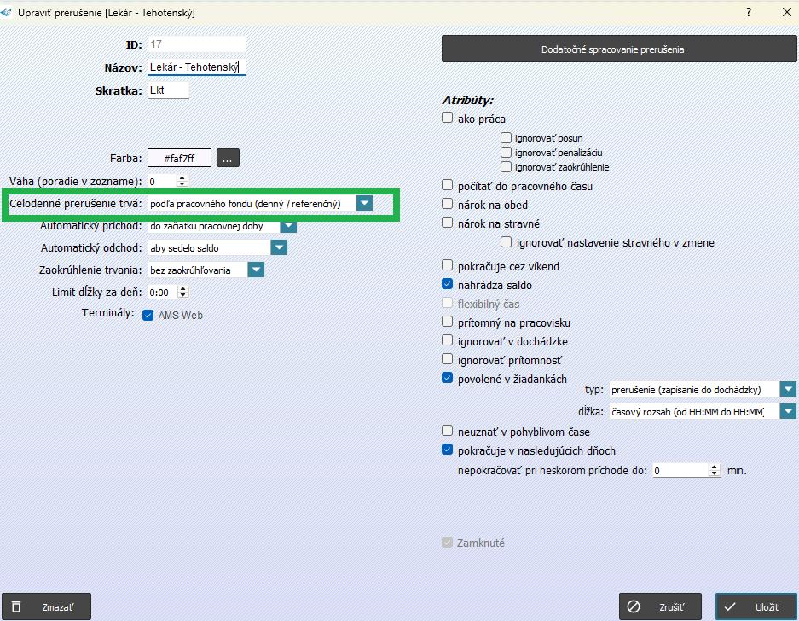Viewport: 799px width, 621px height.
Task: Click the app icon in title bar
Action: (x=6, y=12)
